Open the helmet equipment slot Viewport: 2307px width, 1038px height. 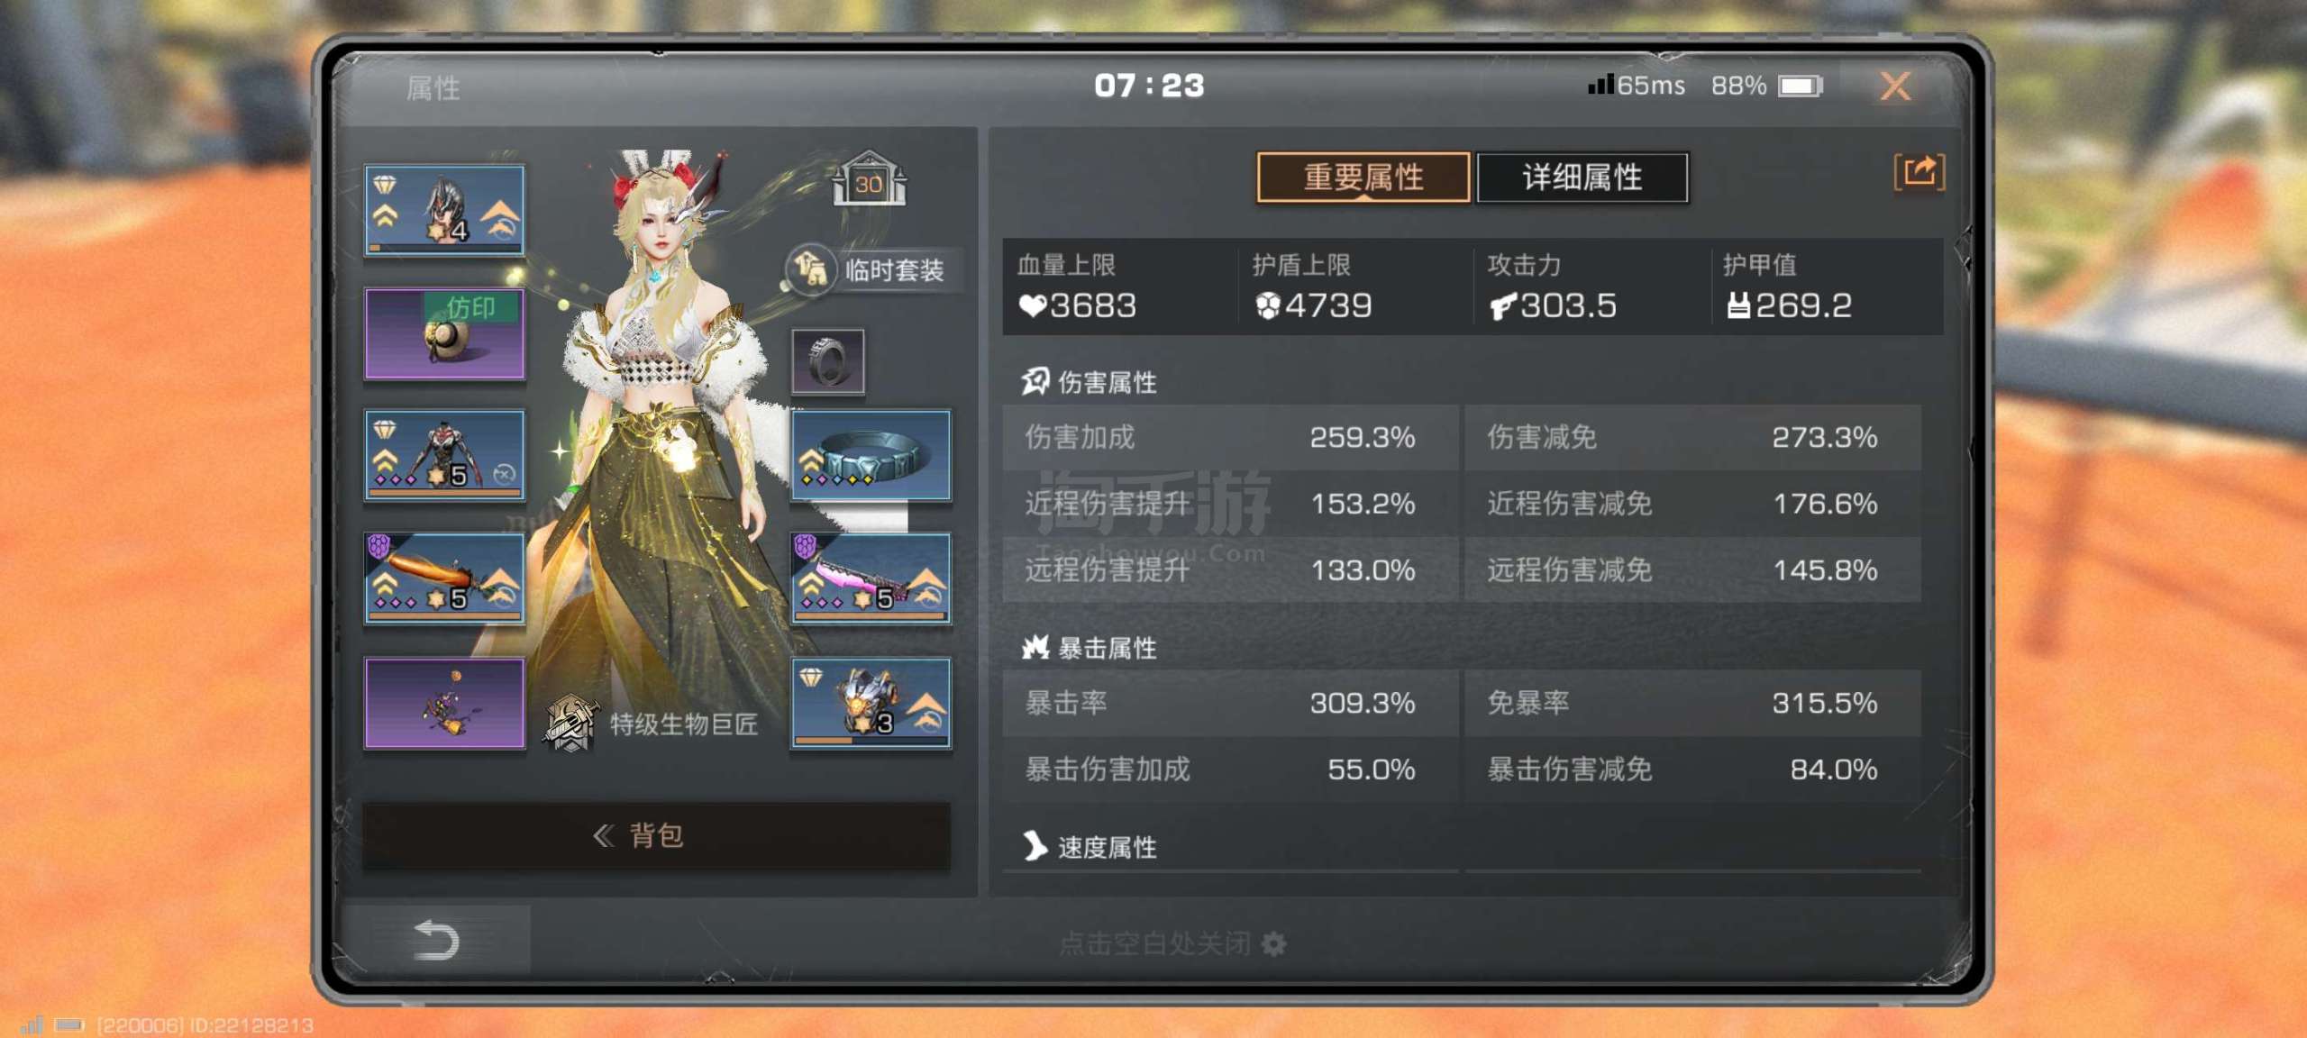(444, 210)
